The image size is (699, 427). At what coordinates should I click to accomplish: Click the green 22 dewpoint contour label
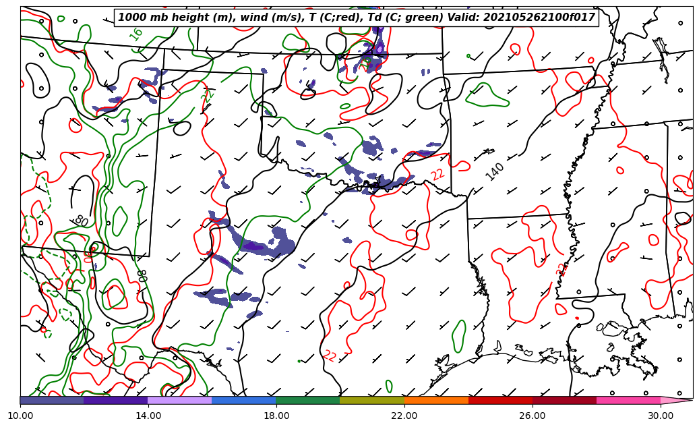(208, 96)
